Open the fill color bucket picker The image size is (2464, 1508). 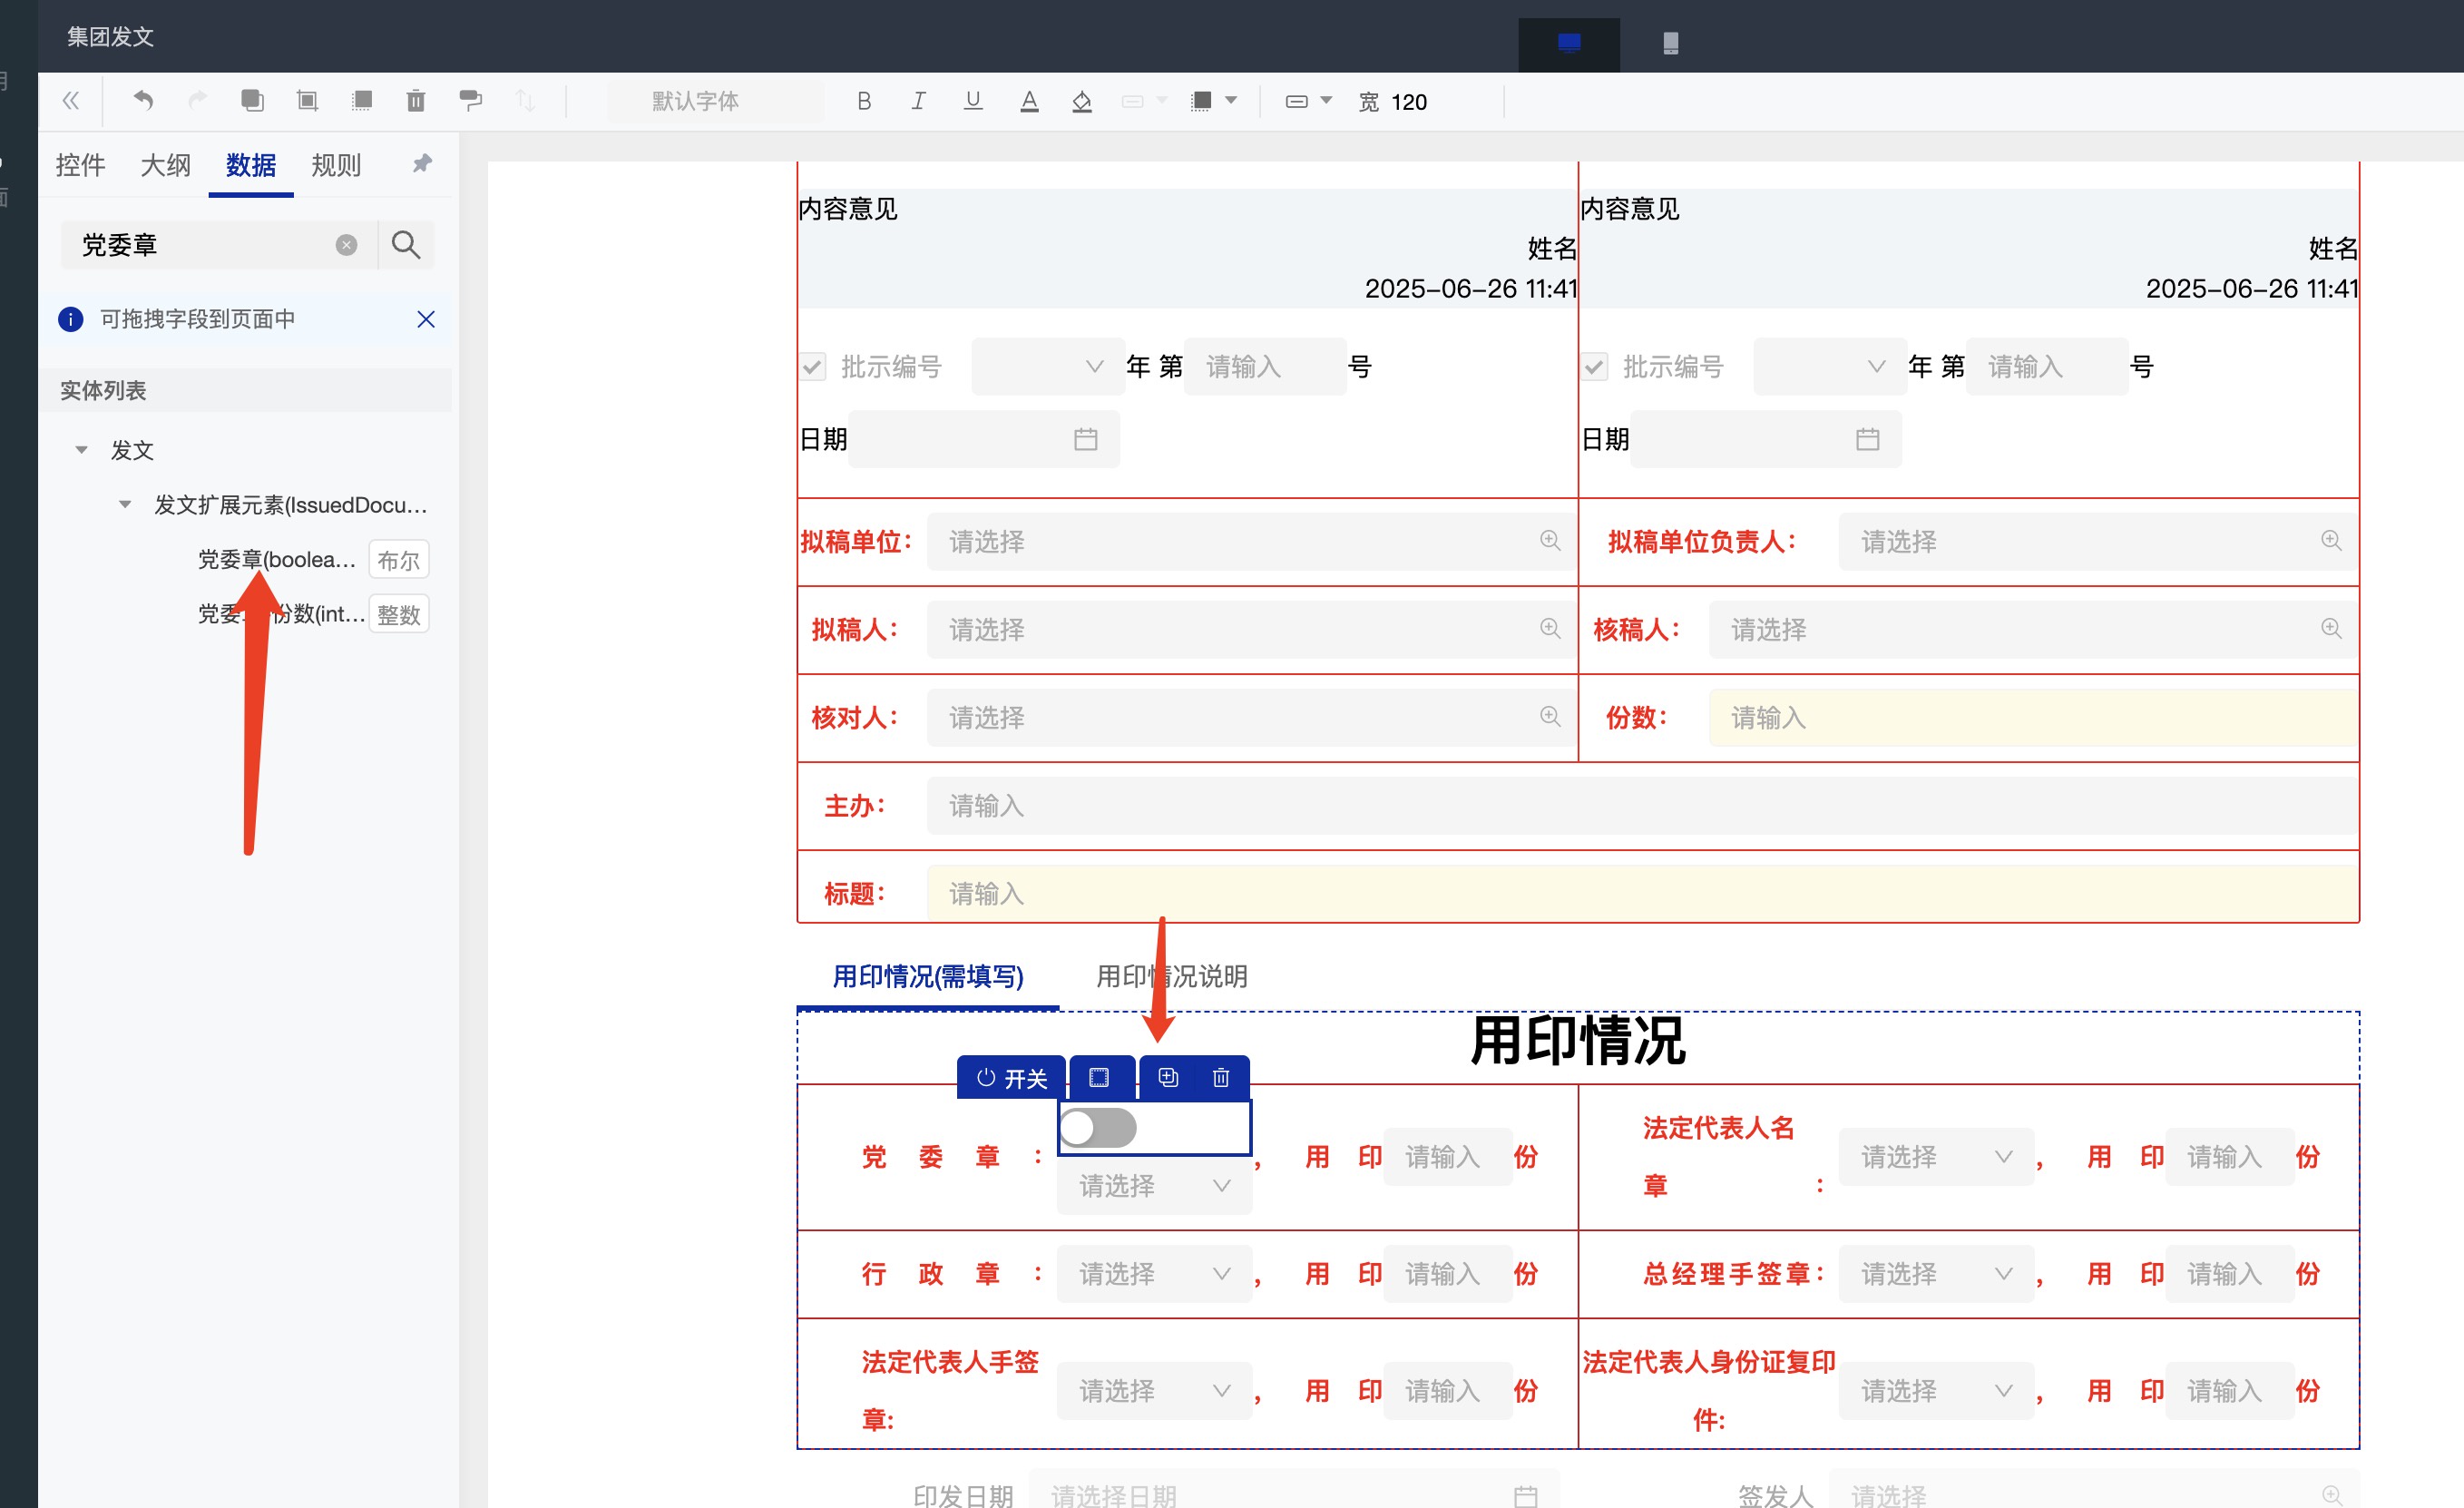1081,101
